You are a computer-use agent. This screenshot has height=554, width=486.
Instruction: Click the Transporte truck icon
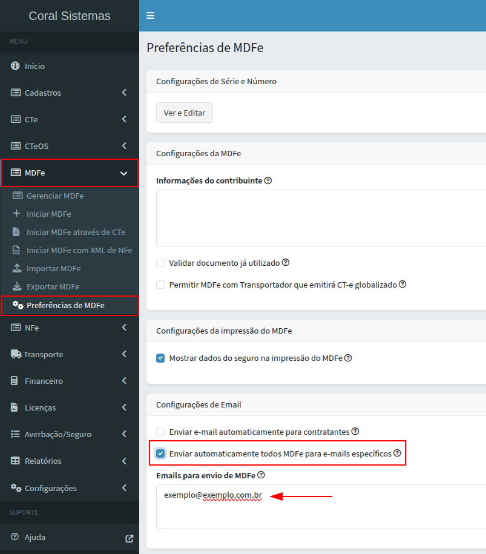16,354
